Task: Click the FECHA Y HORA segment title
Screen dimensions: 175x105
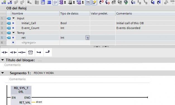Action: click(x=44, y=73)
